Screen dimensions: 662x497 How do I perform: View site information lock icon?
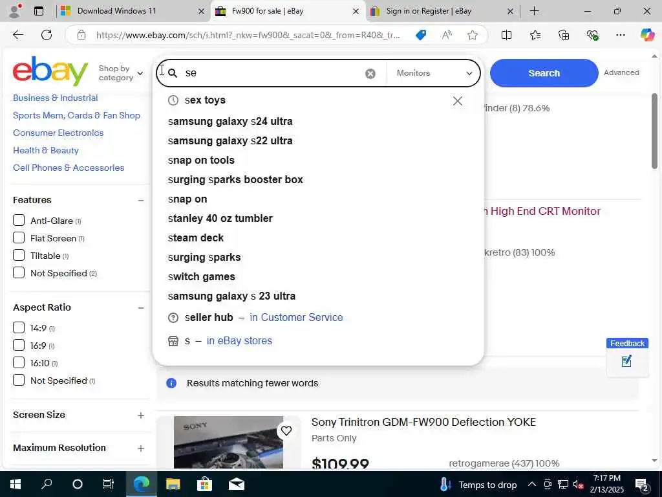tap(81, 35)
